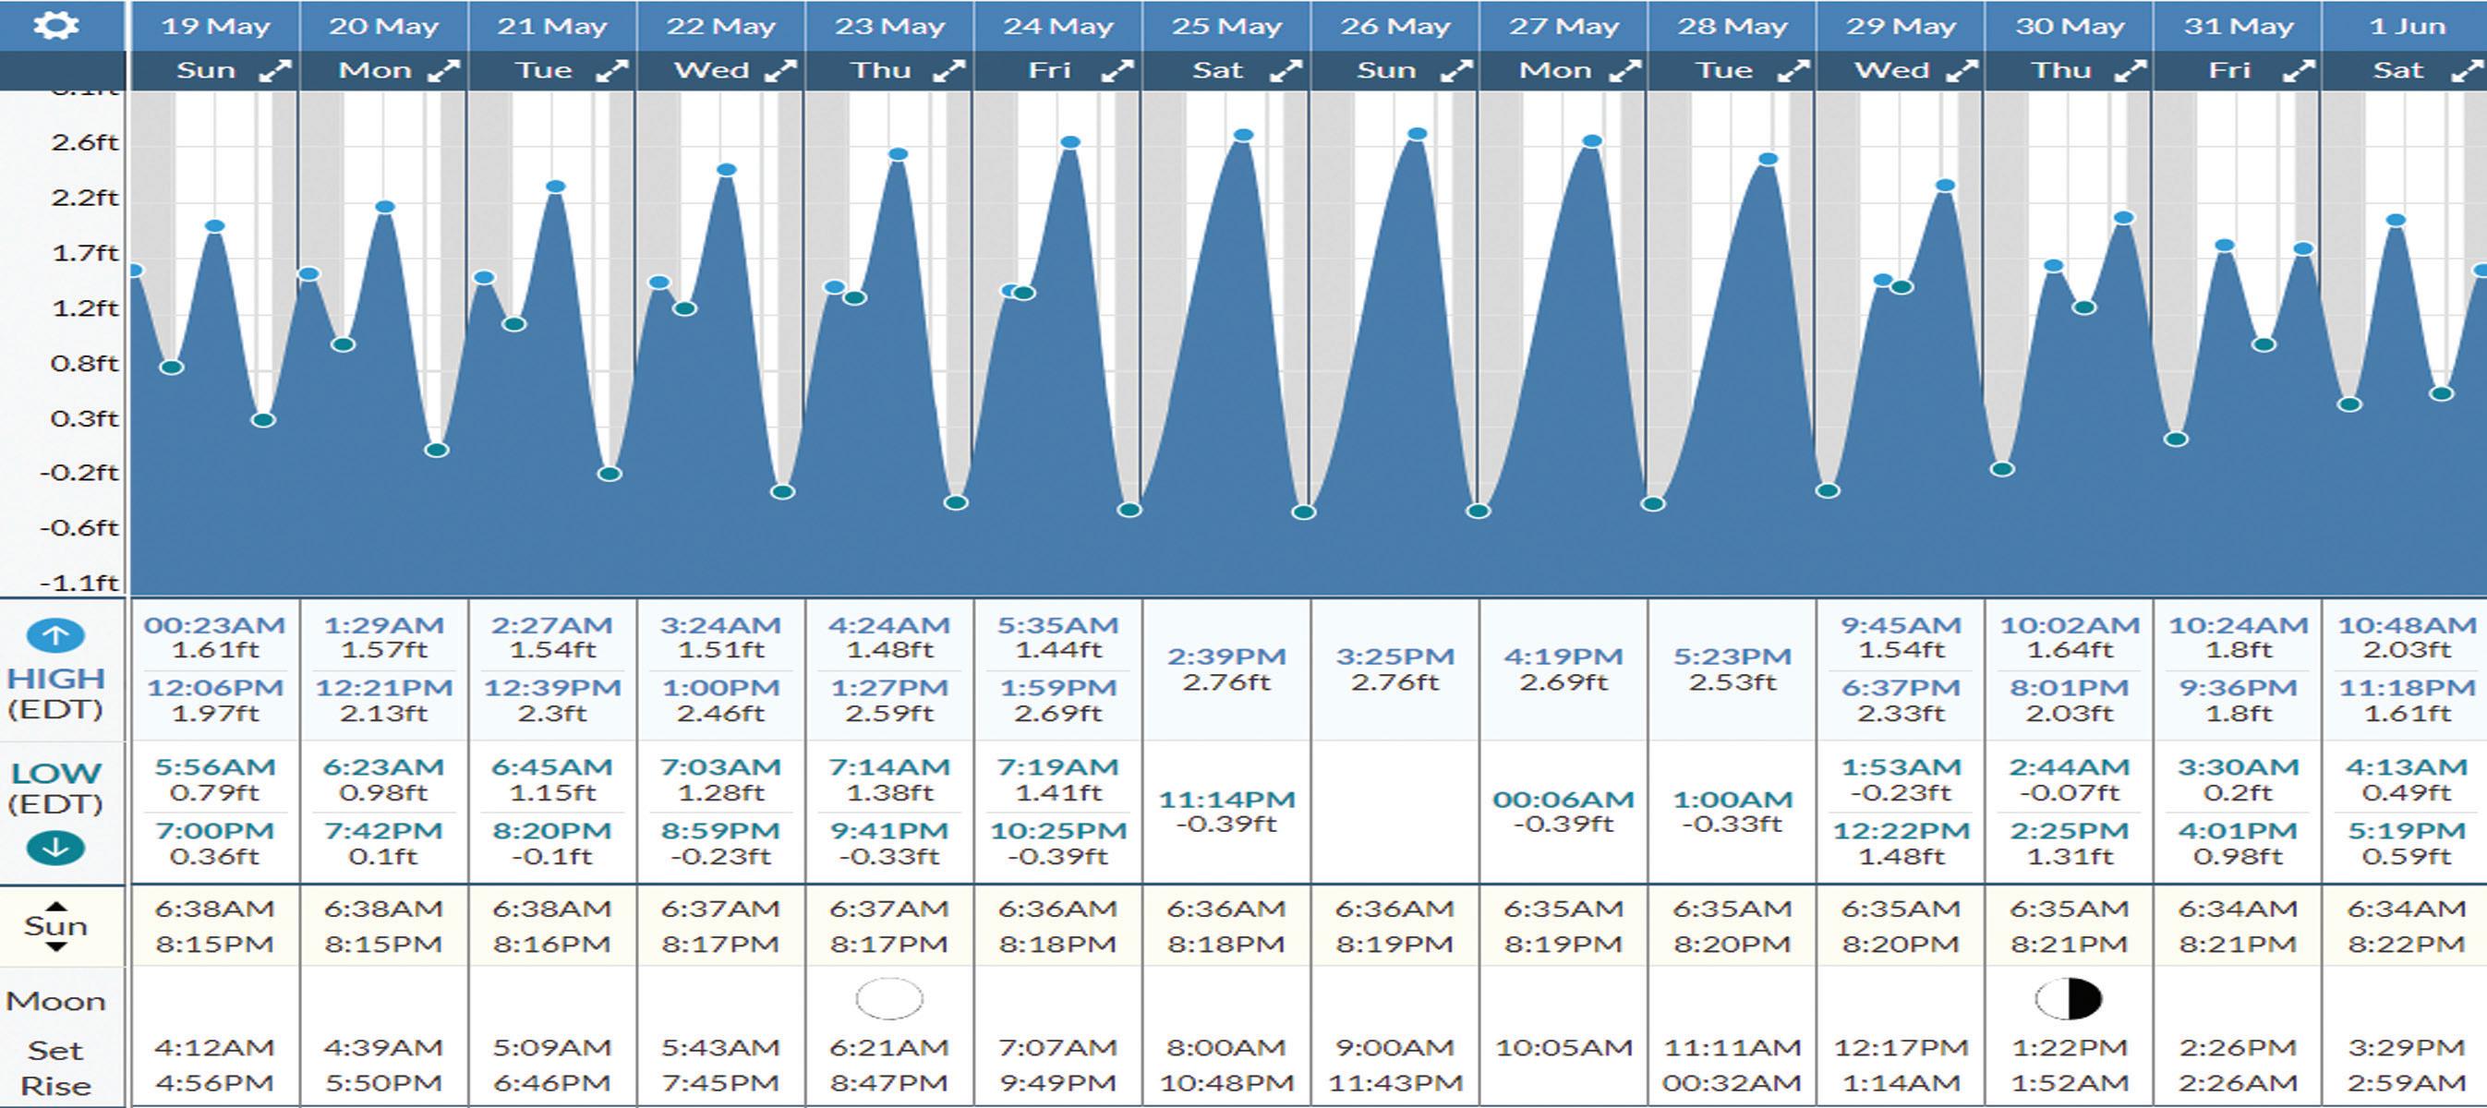Select the 1 Jun date header
The image size is (2487, 1108).
[x=2406, y=26]
